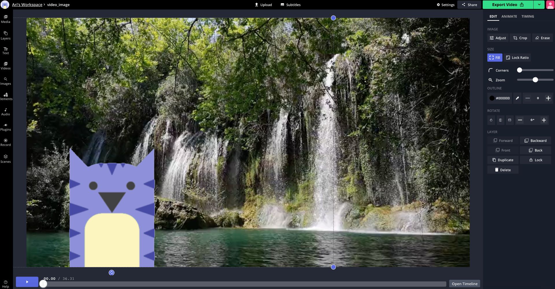Select the Text tool
This screenshot has width=555, height=289.
point(5,51)
